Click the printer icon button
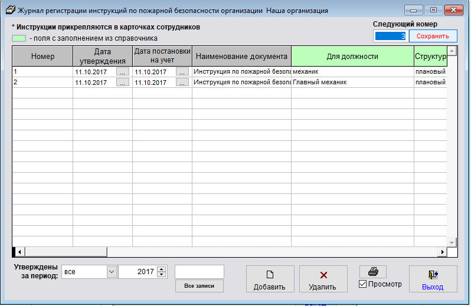The image size is (471, 306). click(373, 271)
